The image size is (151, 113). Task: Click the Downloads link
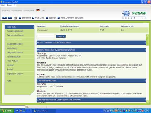pyautogui.click(x=29, y=10)
